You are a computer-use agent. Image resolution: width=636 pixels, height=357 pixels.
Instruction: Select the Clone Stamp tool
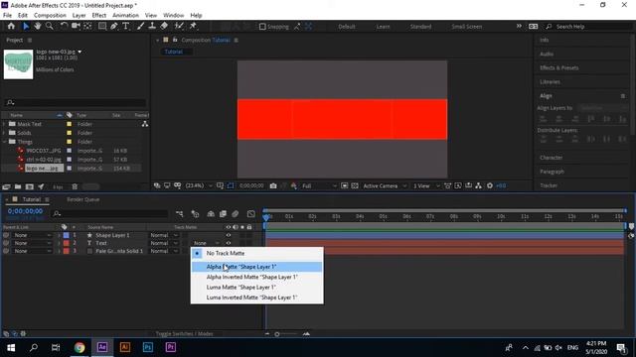tap(152, 27)
